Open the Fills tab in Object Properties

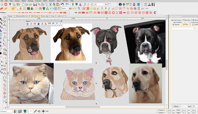186,24
